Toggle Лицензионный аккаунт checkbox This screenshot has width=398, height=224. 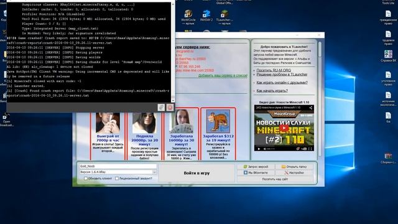tap(117, 179)
